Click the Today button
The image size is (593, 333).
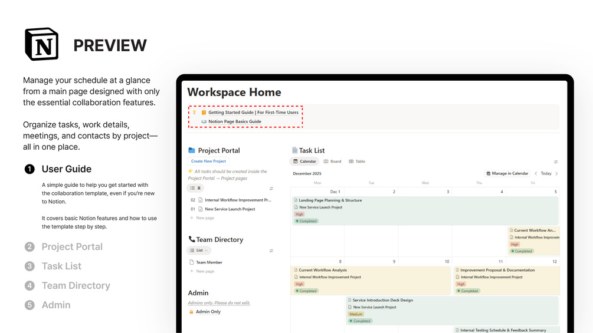pyautogui.click(x=546, y=174)
